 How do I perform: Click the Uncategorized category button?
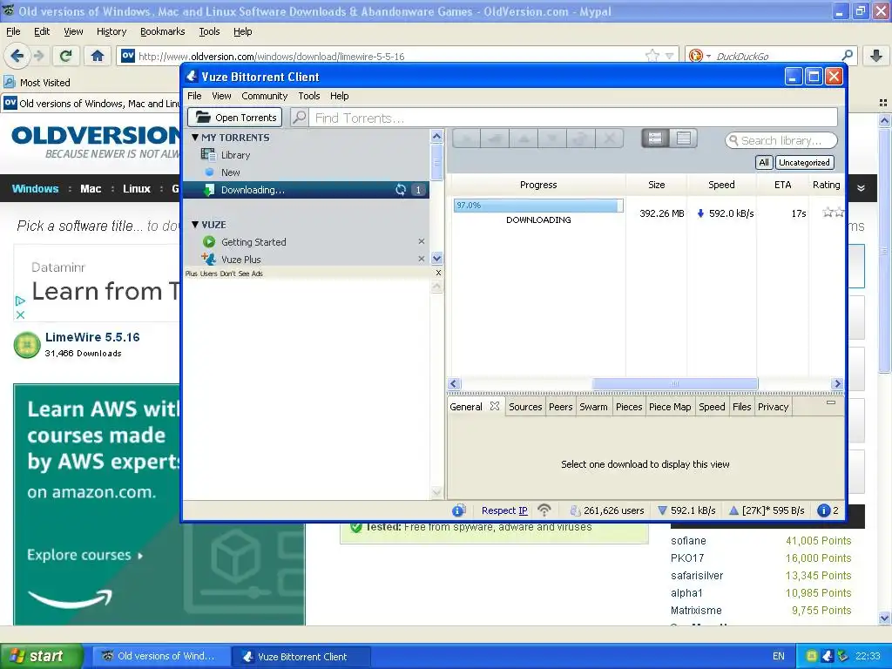(804, 163)
